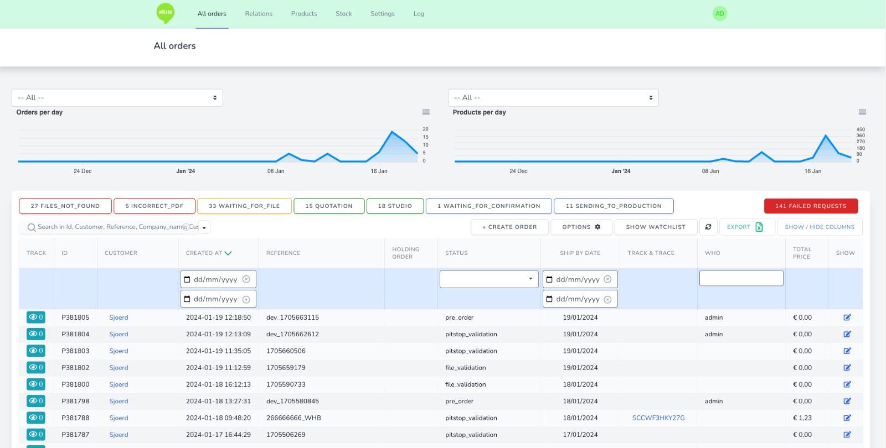Filter by 27 FILES_NOT_FOUND
886x448 pixels.
click(x=65, y=206)
